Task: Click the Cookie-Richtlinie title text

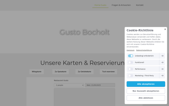Action: (x=140, y=30)
